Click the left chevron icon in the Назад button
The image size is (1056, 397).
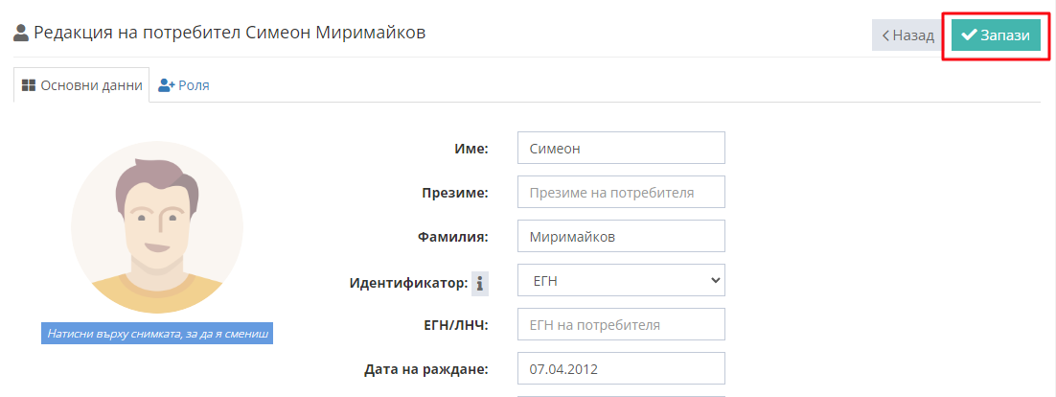pyautogui.click(x=885, y=35)
